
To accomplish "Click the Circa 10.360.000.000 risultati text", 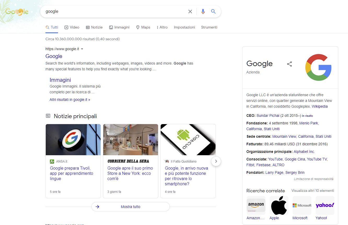I will [83, 39].
